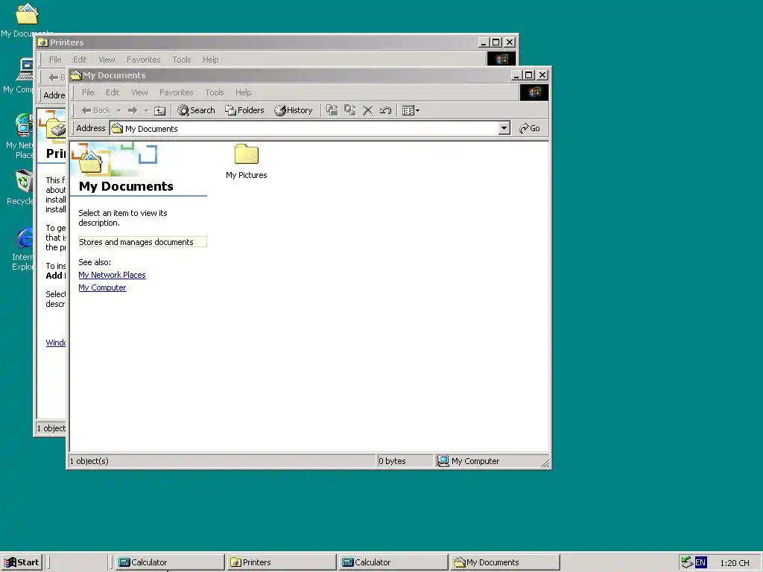Image resolution: width=763 pixels, height=572 pixels.
Task: Click the Forward arrow in My Documents toolbar
Action: tap(133, 110)
